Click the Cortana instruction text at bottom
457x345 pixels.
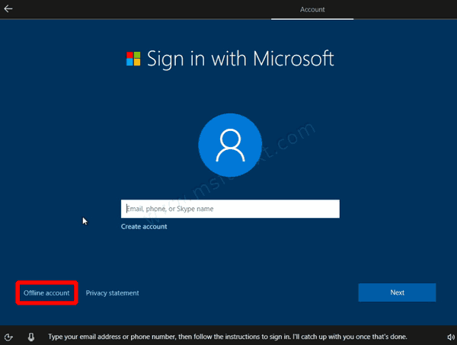coord(227,337)
